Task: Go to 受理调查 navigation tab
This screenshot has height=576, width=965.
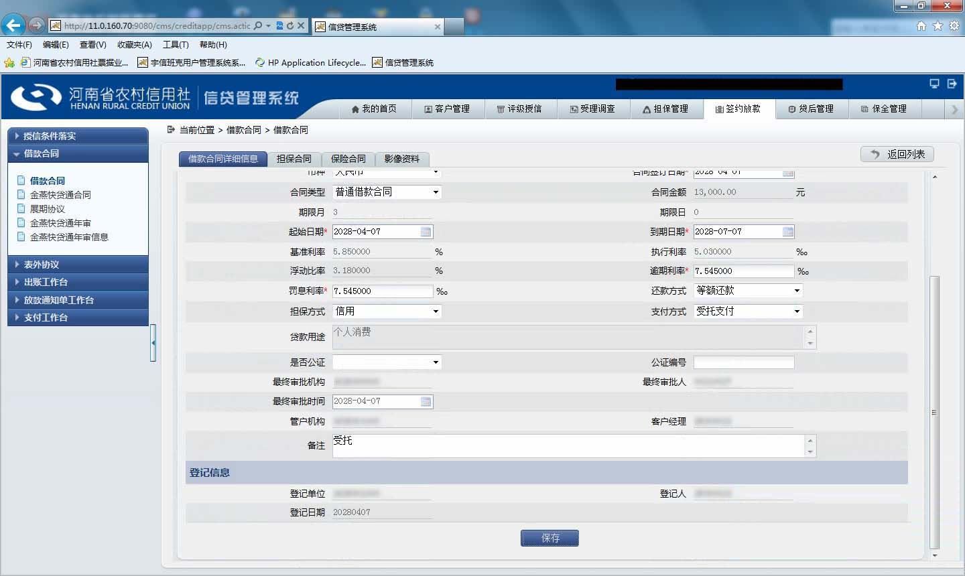Action: 592,109
